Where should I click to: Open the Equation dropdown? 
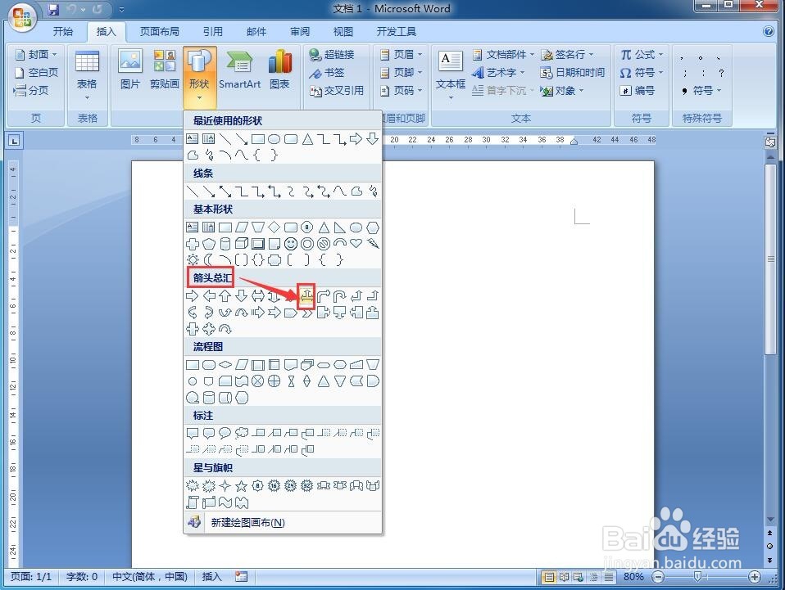642,55
